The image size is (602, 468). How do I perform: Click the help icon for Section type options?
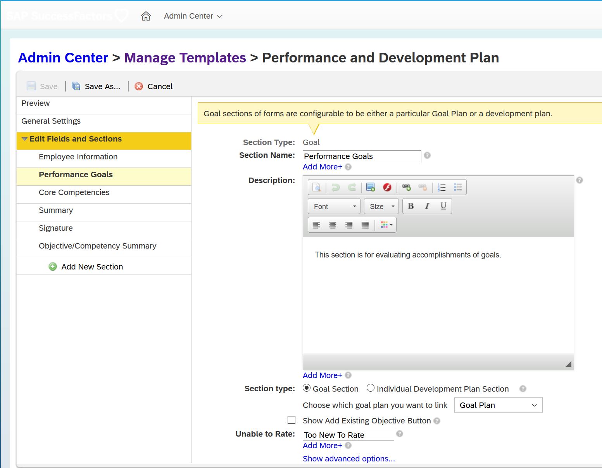523,389
